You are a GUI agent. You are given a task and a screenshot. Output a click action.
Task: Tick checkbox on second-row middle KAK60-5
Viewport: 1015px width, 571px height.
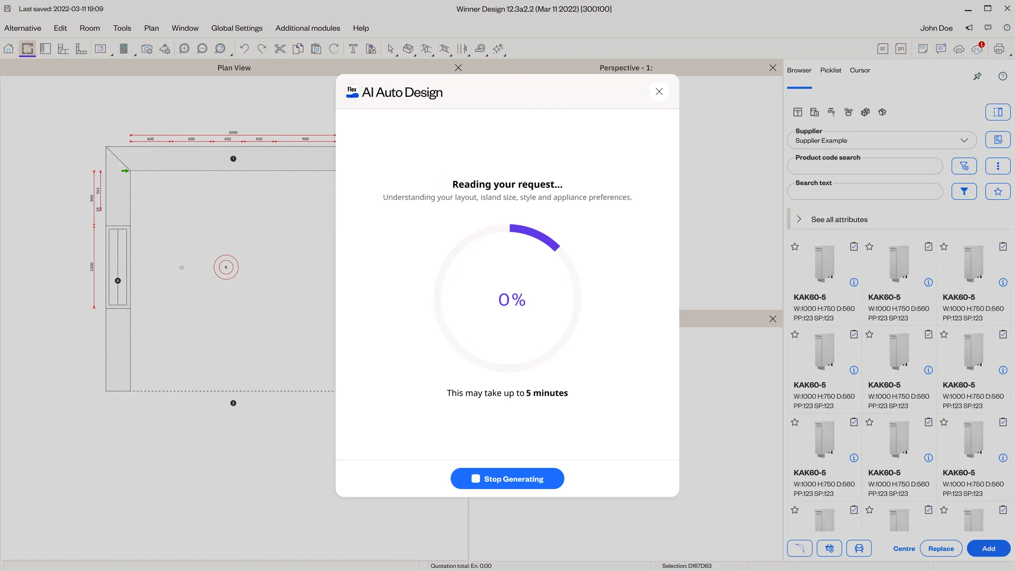click(928, 334)
